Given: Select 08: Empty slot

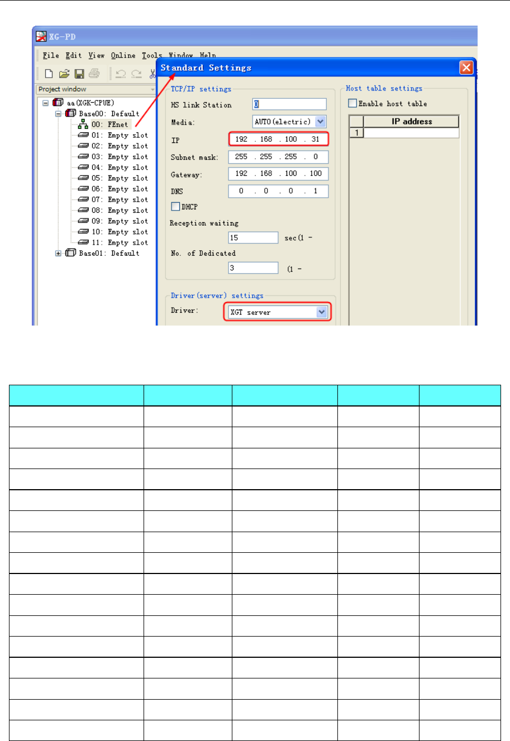Looking at the screenshot, I should [120, 211].
